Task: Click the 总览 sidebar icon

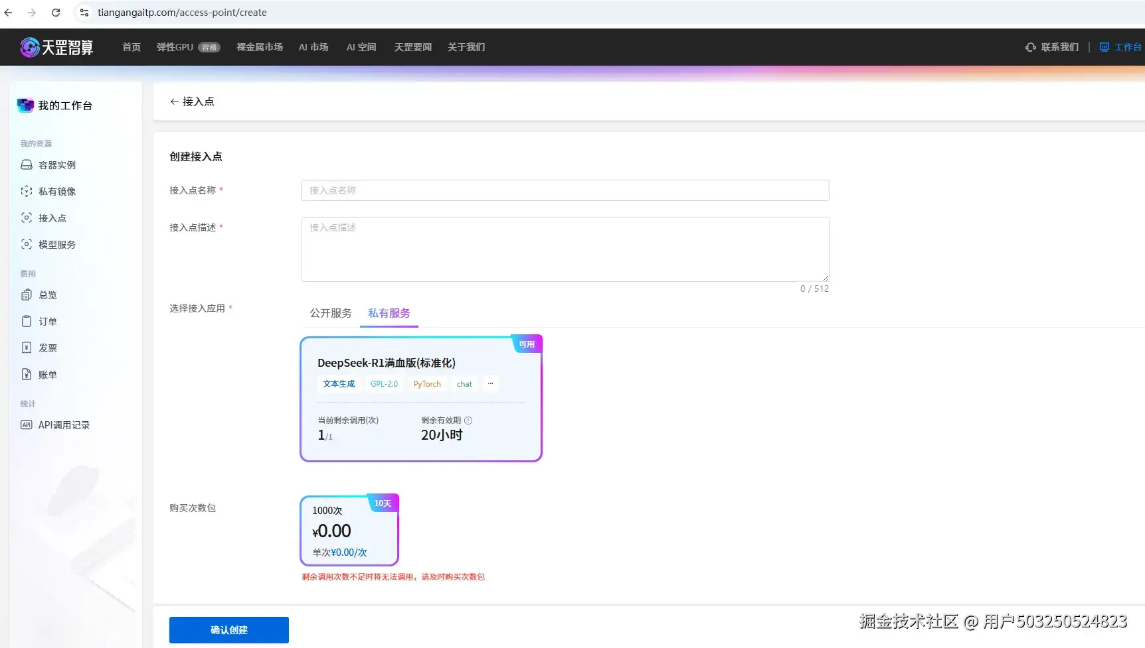Action: (x=27, y=294)
